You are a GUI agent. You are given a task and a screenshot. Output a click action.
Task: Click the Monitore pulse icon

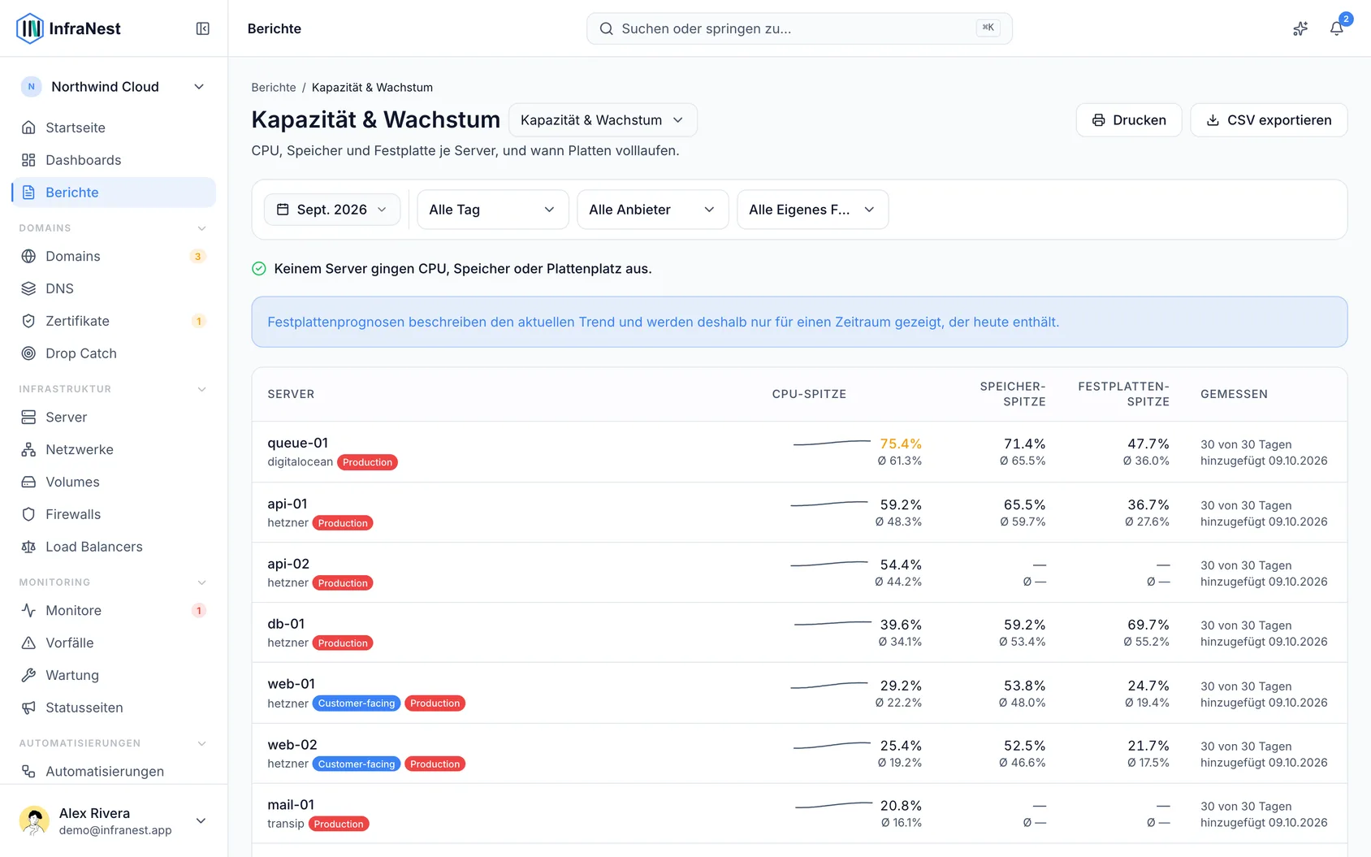pyautogui.click(x=28, y=610)
